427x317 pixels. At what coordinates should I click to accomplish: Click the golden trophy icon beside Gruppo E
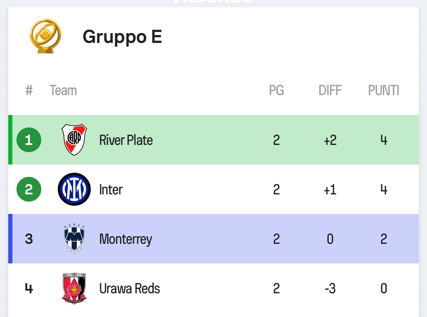(45, 36)
